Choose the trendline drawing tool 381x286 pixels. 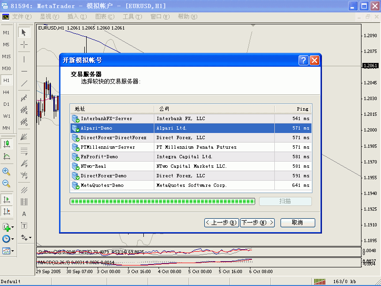click(x=24, y=83)
